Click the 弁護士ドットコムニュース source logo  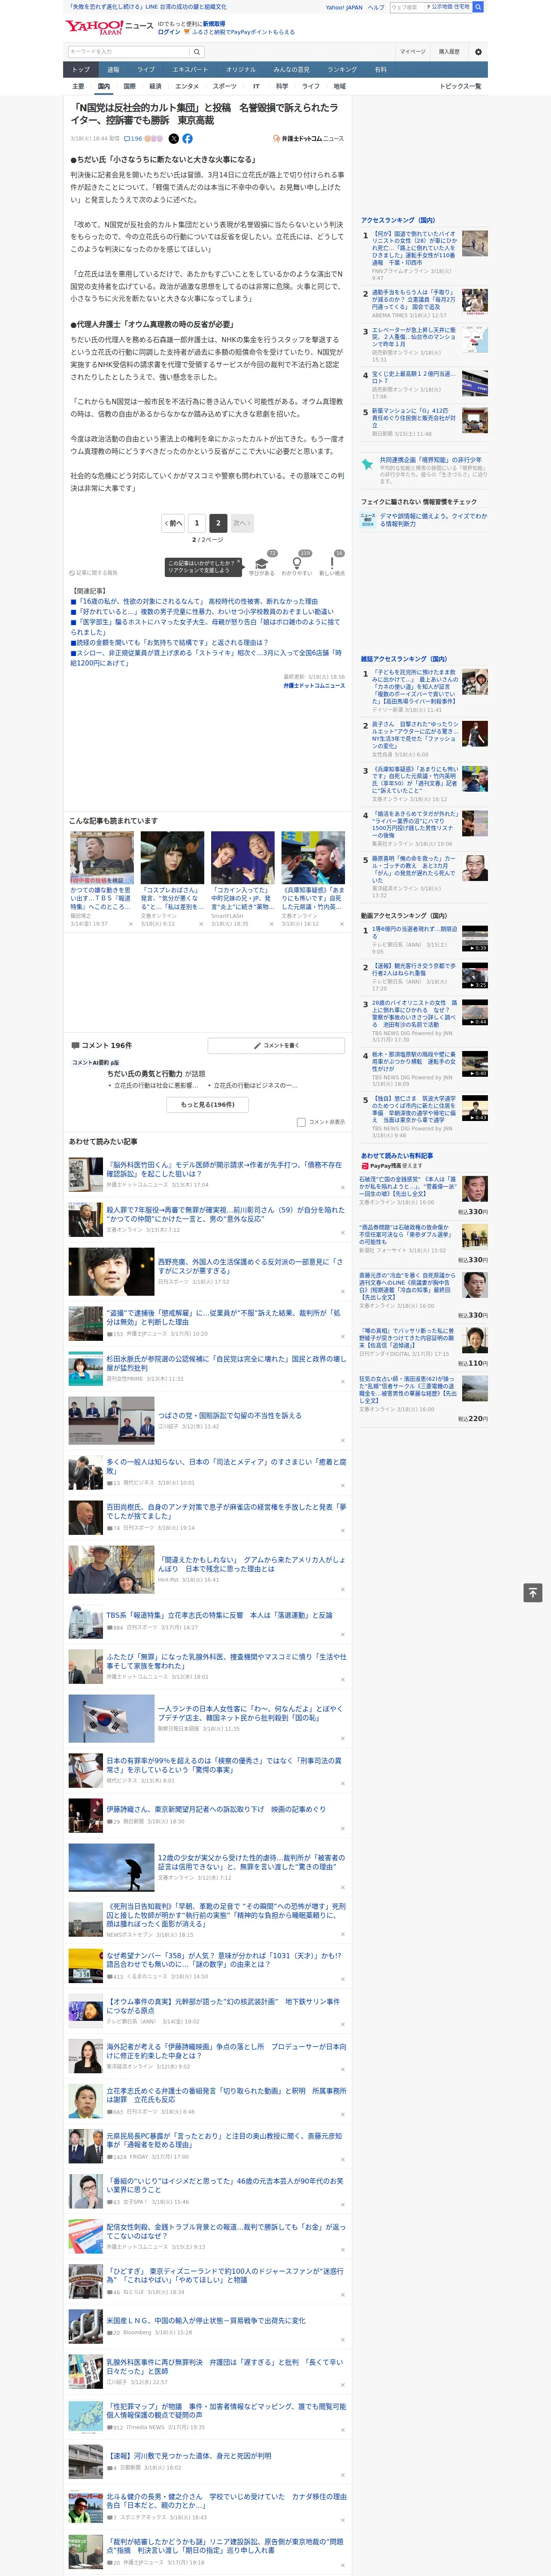pyautogui.click(x=308, y=139)
